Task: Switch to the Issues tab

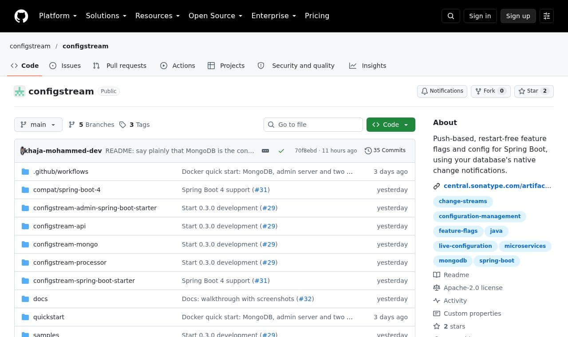Action: click(65, 66)
